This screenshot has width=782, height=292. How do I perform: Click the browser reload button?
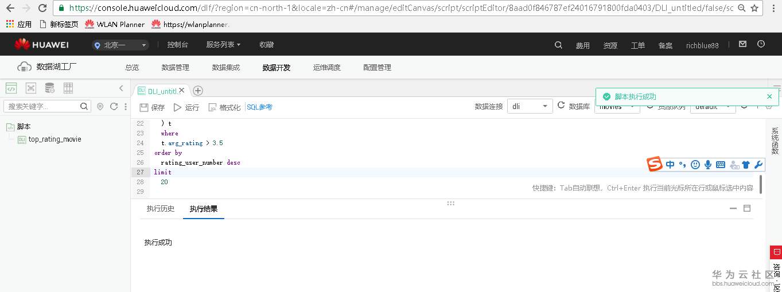coord(42,8)
